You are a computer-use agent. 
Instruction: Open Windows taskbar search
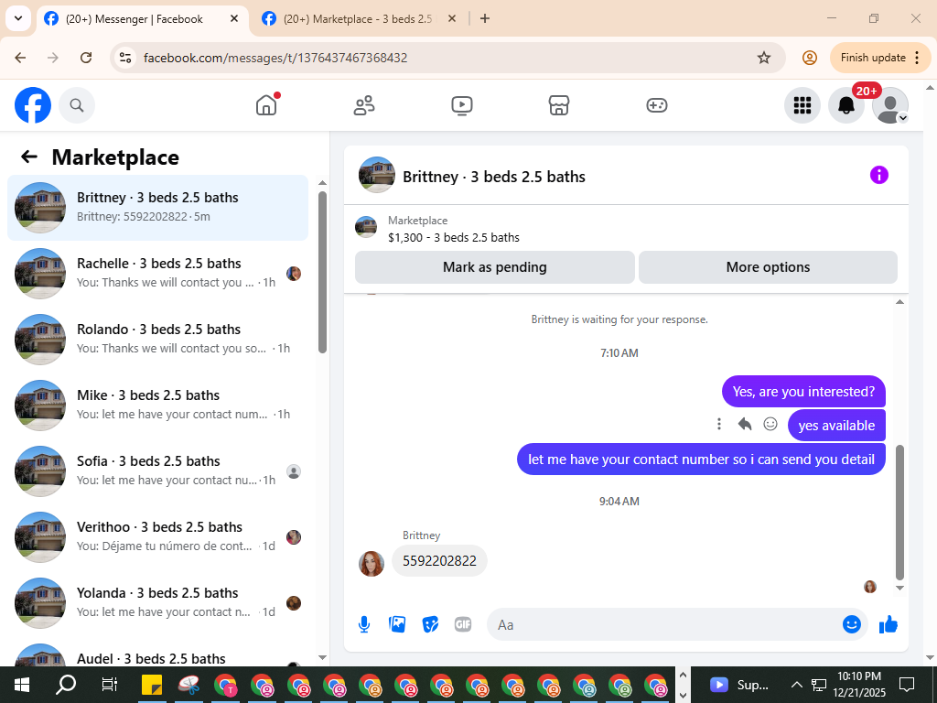pos(65,685)
